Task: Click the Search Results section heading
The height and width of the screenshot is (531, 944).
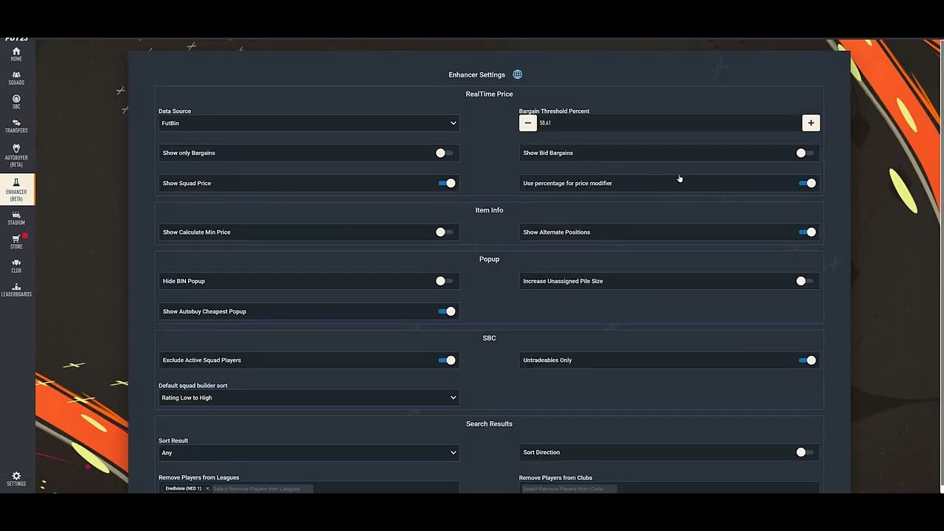Action: 489,424
